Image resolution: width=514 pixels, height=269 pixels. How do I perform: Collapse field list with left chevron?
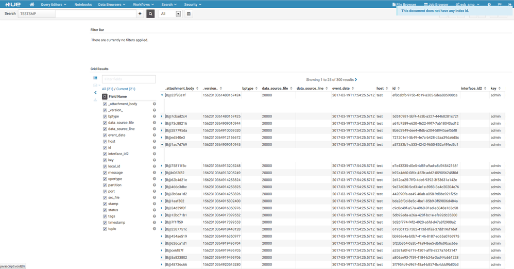tap(95, 93)
